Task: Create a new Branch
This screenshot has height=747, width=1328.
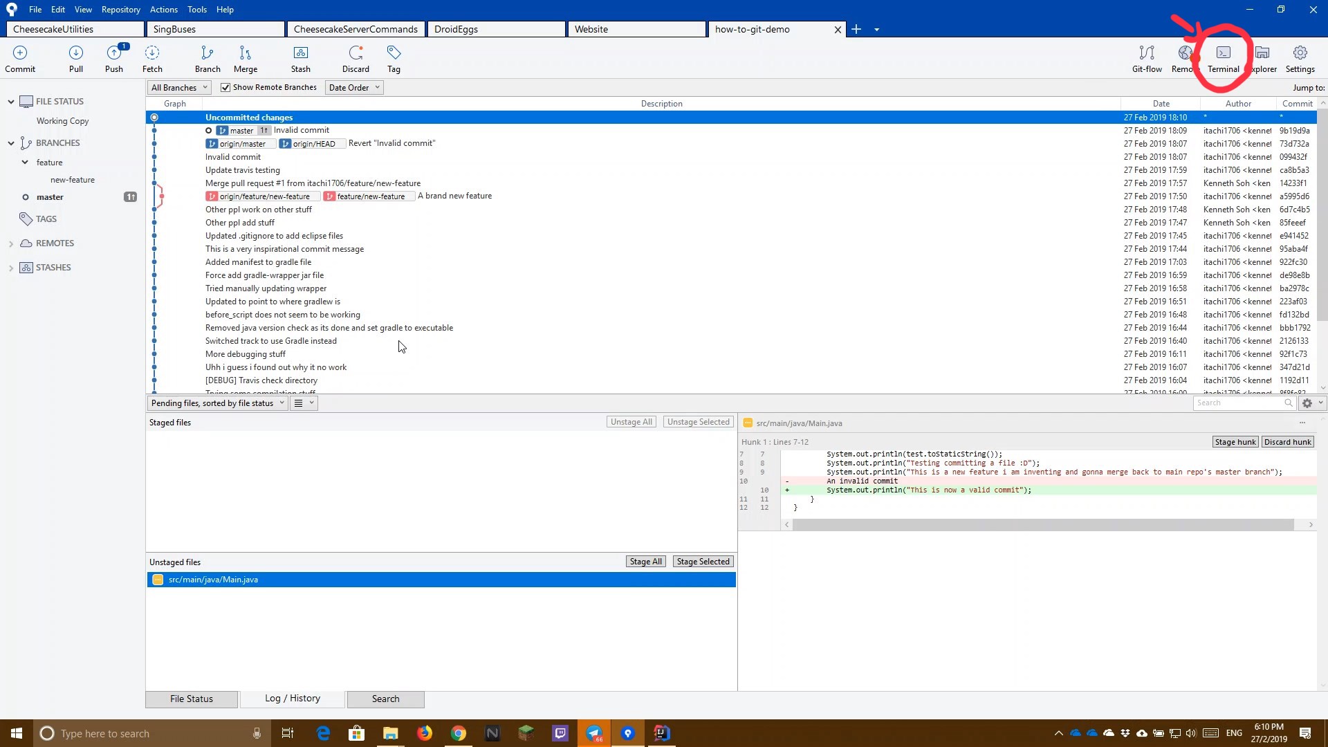Action: tap(207, 59)
